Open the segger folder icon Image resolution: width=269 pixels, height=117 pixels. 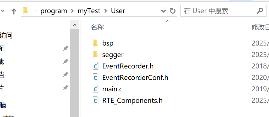click(x=95, y=55)
